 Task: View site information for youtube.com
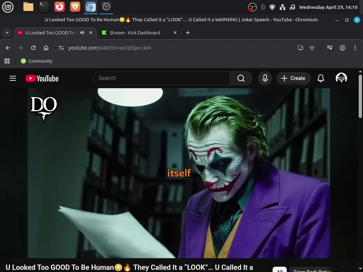click(x=61, y=48)
